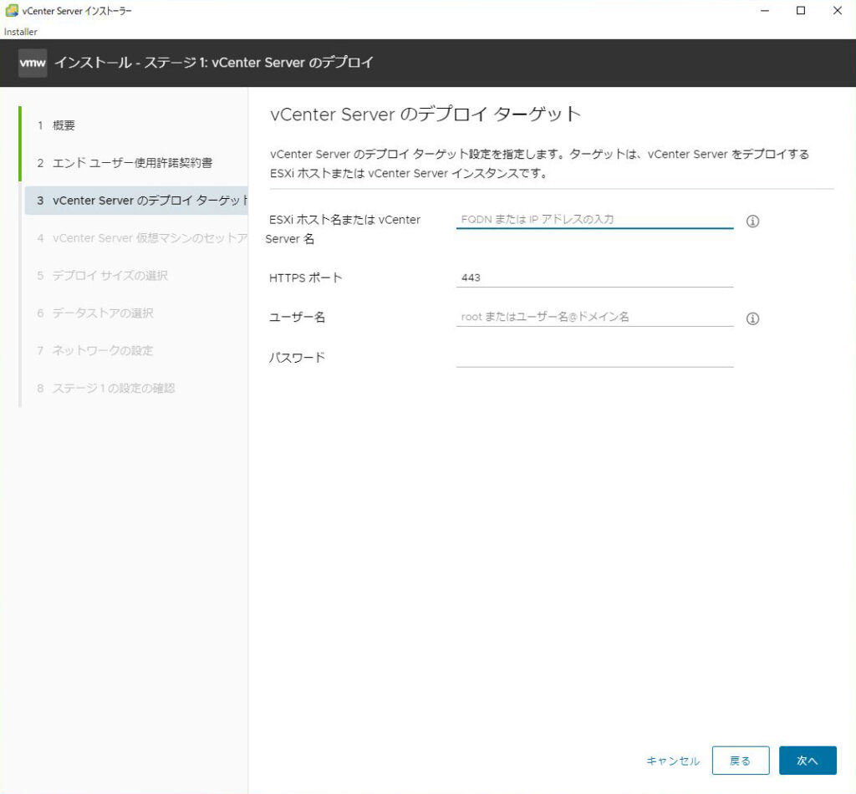Click the キャンセル (Cancel) link
Viewport: 856px width, 794px height.
click(x=673, y=761)
